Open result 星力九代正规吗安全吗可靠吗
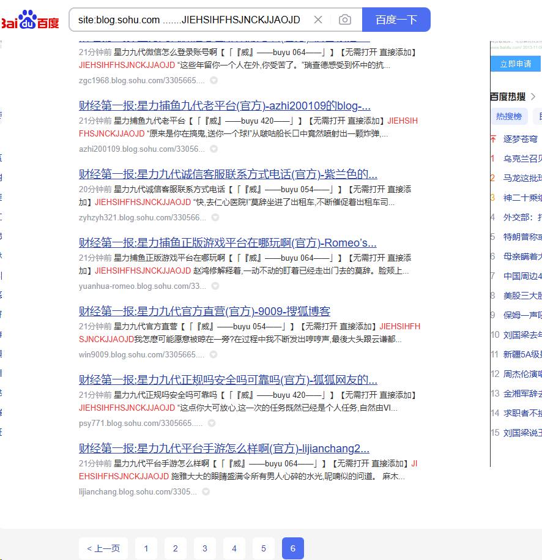Screen dimensions: 542x560 click(228, 380)
